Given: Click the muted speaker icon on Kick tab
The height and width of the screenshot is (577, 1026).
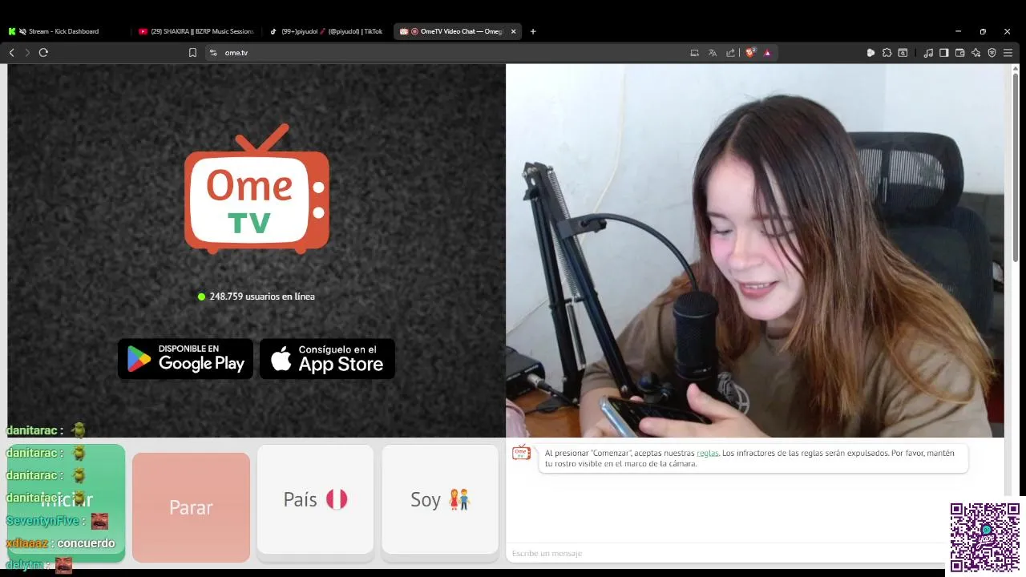Looking at the screenshot, I should pos(22,31).
